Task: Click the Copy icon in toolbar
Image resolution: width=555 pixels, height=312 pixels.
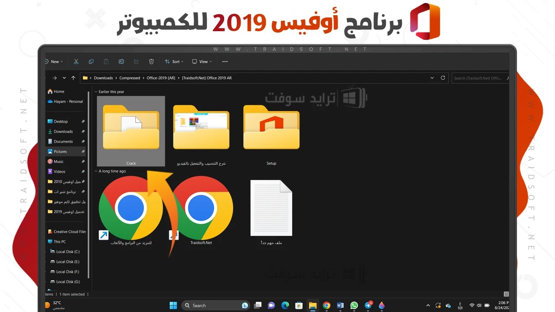Action: pyautogui.click(x=91, y=62)
